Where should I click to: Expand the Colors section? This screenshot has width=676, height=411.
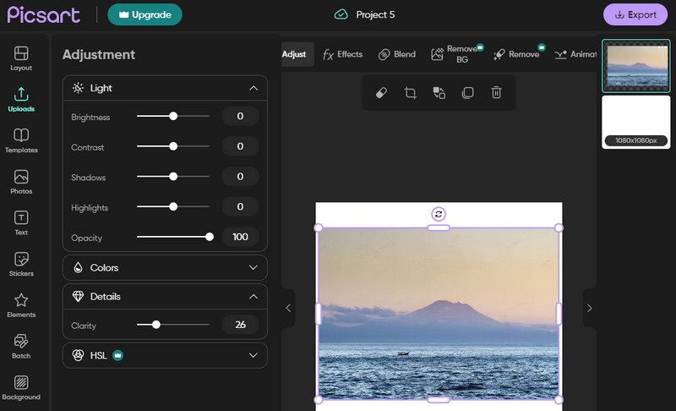point(253,268)
